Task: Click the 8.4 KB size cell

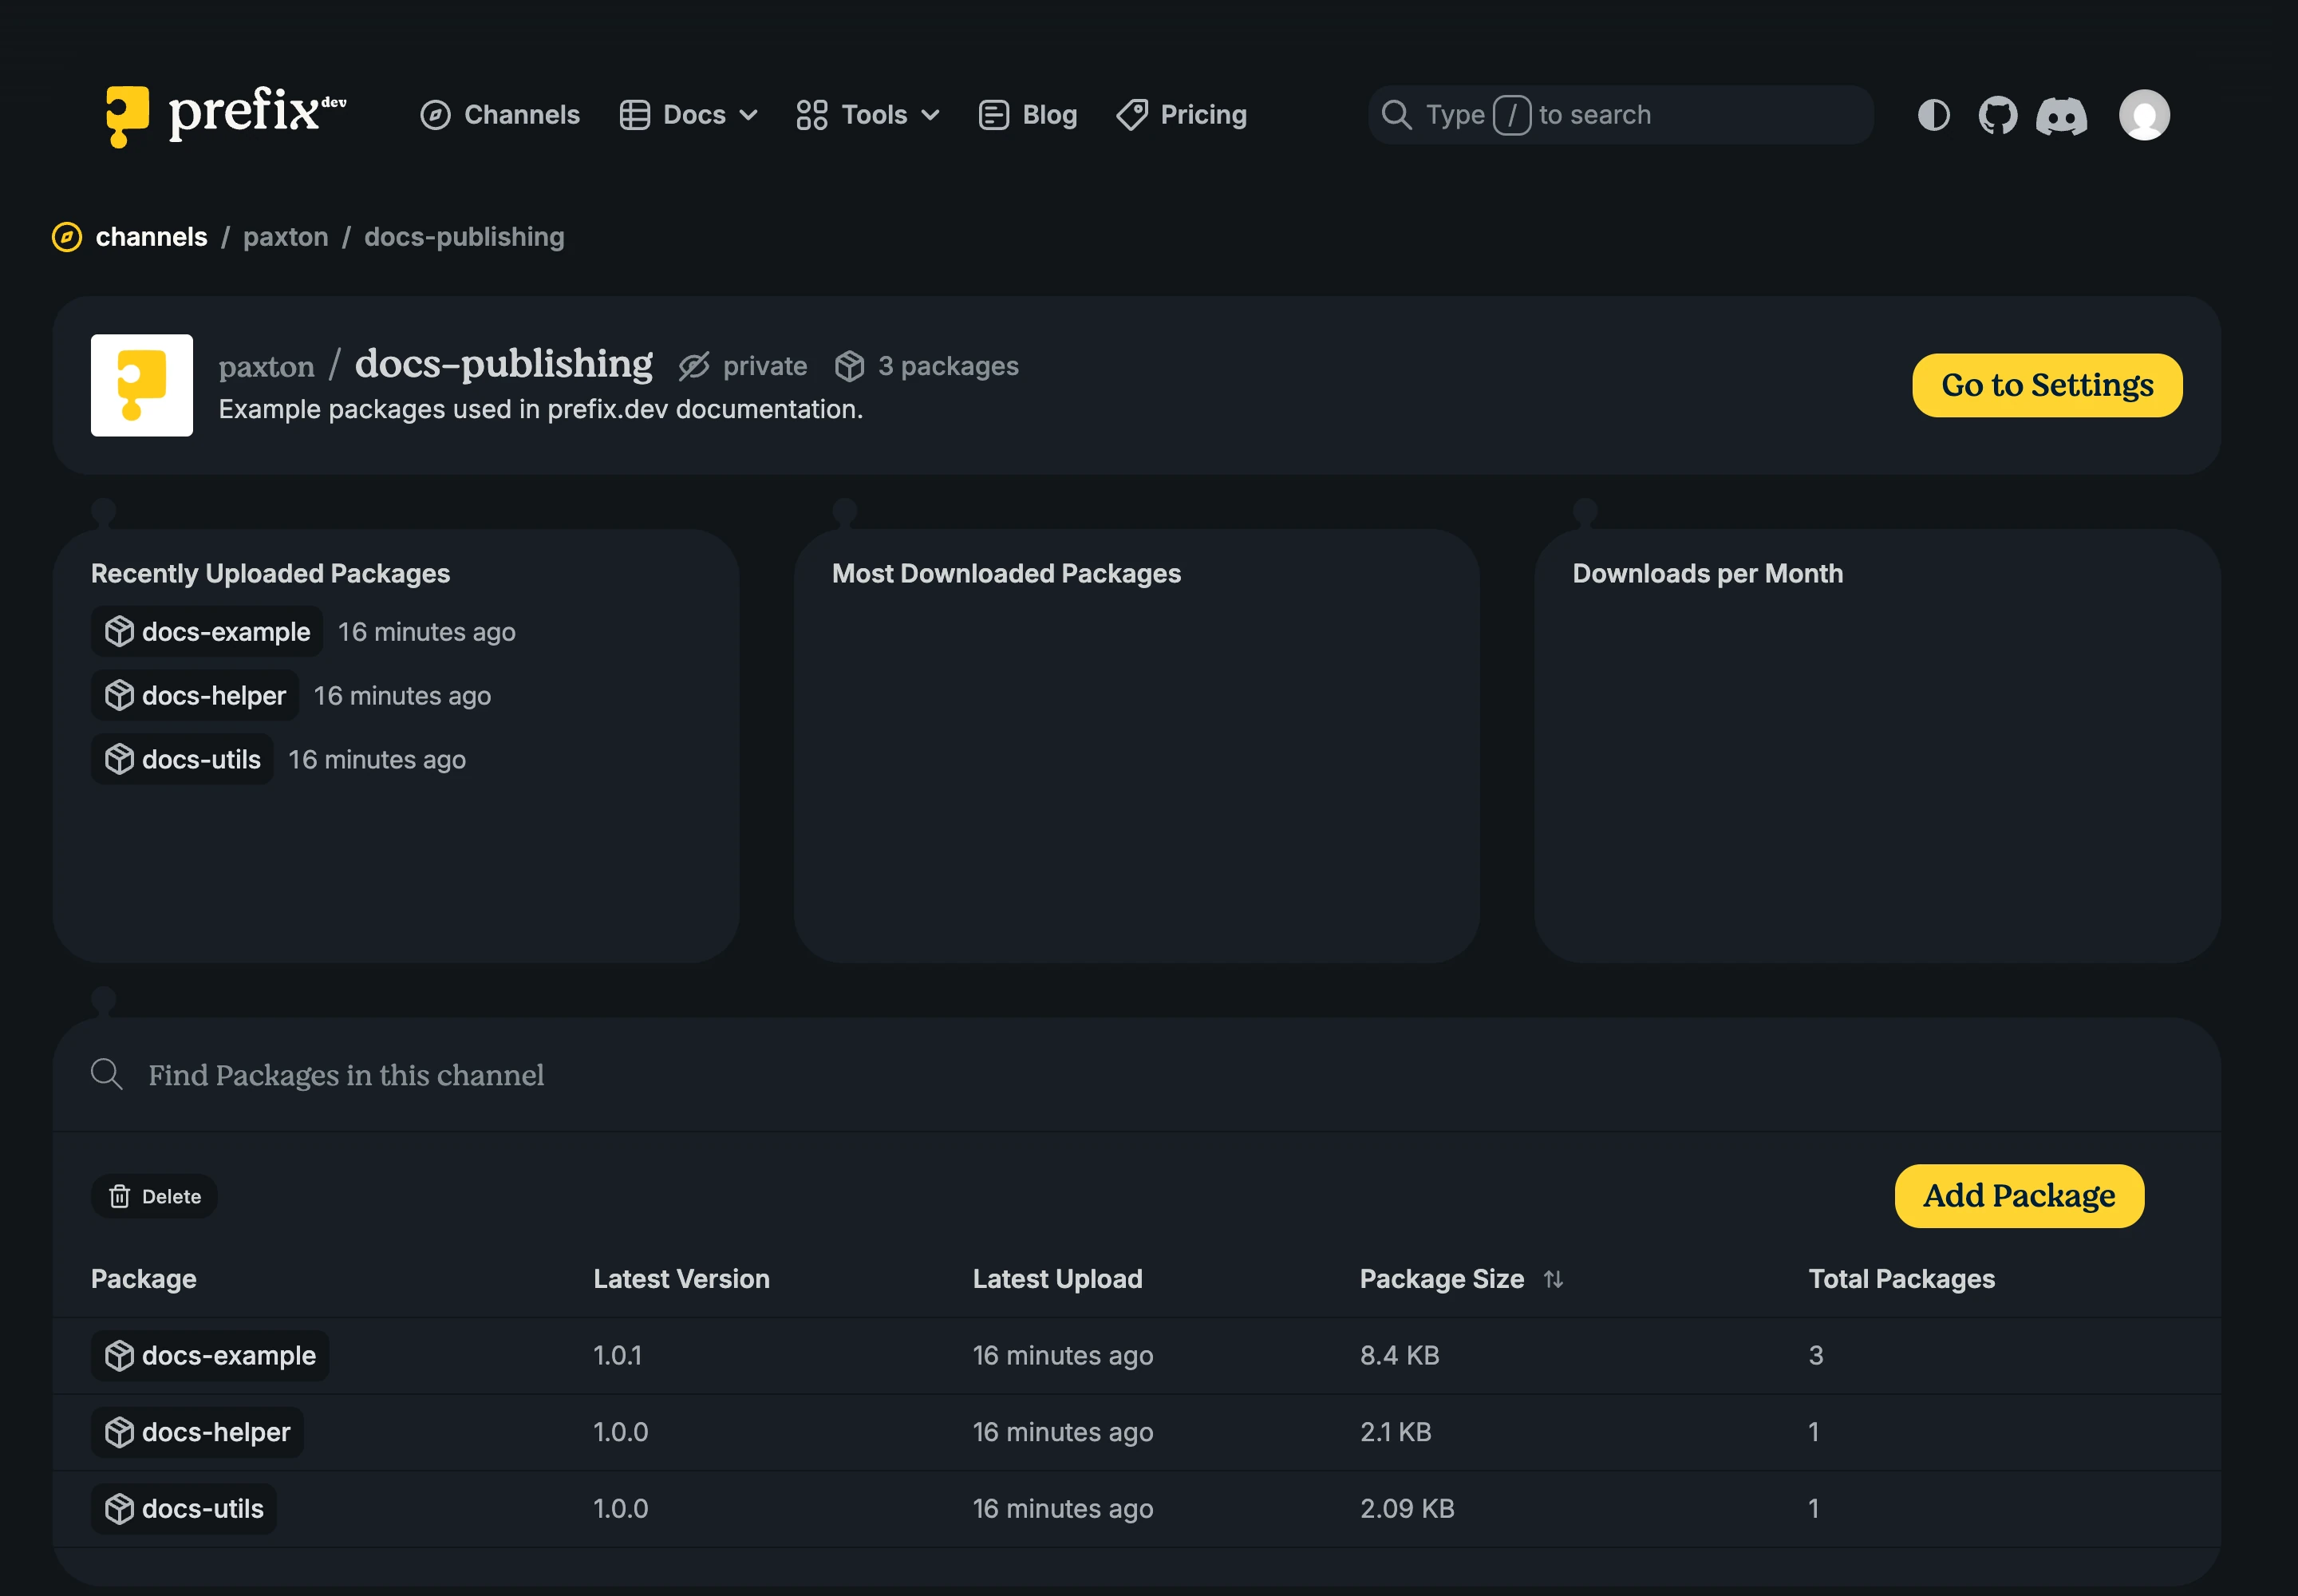Action: click(x=1400, y=1356)
